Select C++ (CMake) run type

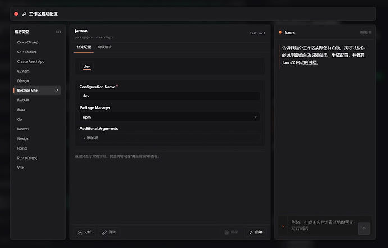[37, 42]
